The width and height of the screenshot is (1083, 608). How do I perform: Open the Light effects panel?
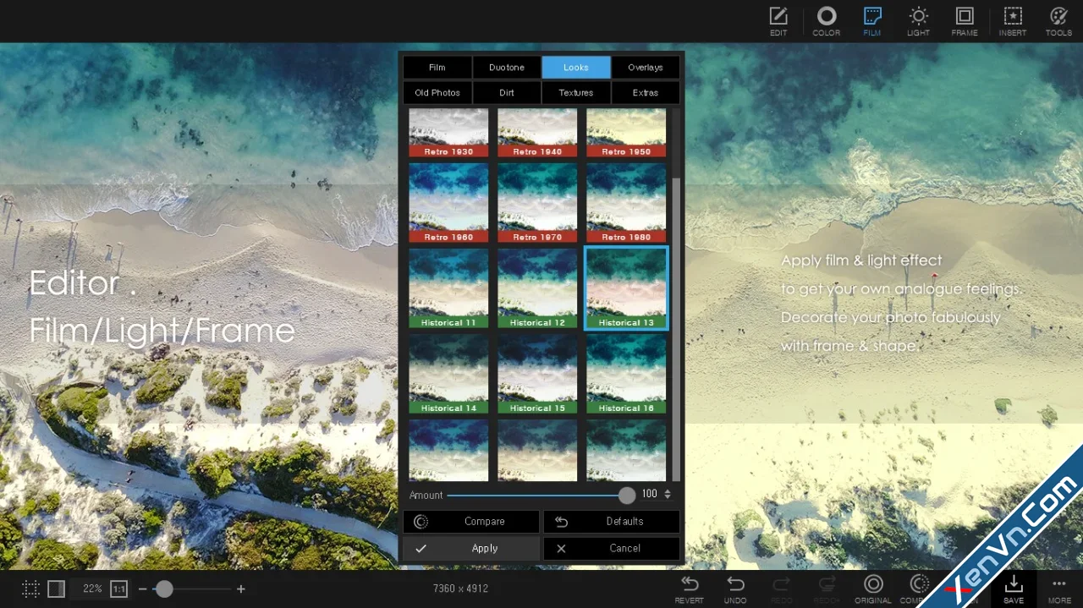918,21
